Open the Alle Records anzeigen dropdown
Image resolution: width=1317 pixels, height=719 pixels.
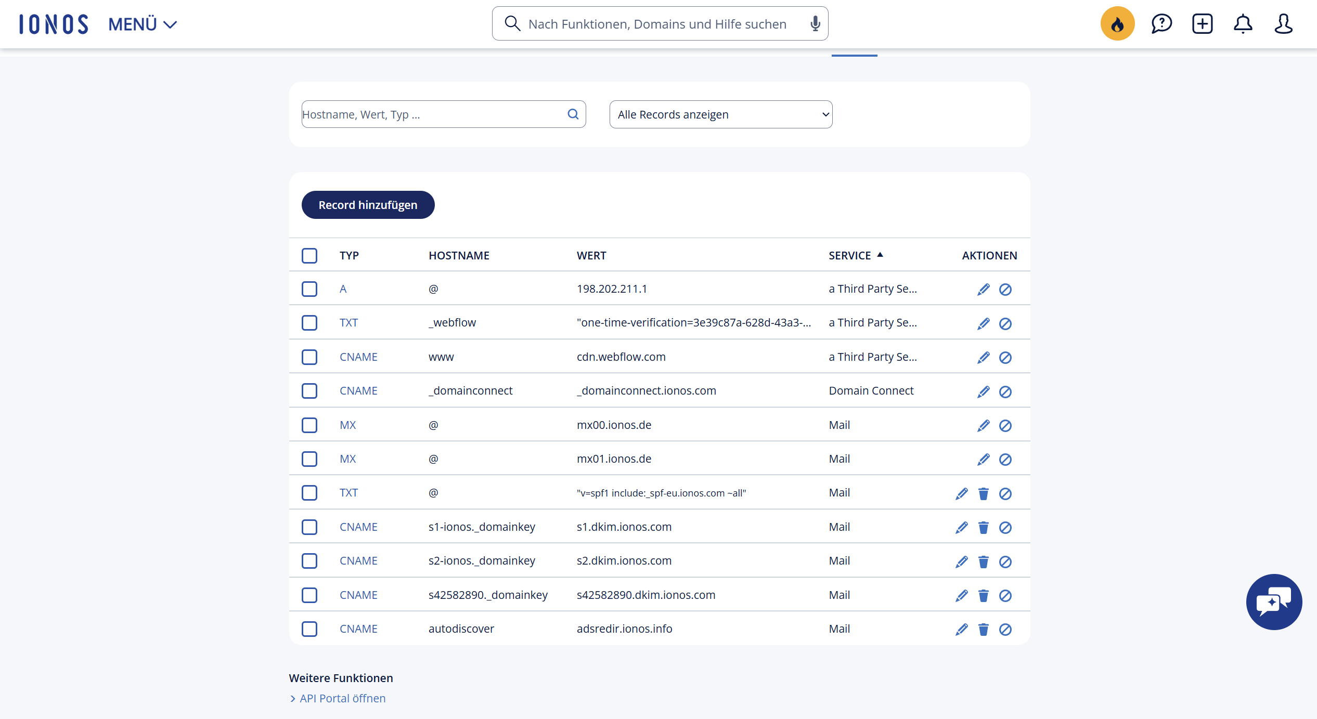(720, 114)
